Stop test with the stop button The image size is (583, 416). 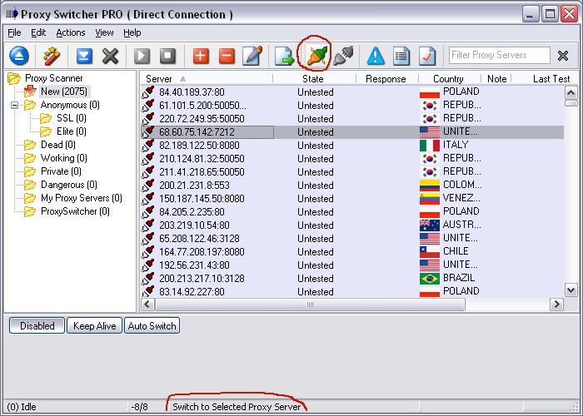tap(167, 56)
